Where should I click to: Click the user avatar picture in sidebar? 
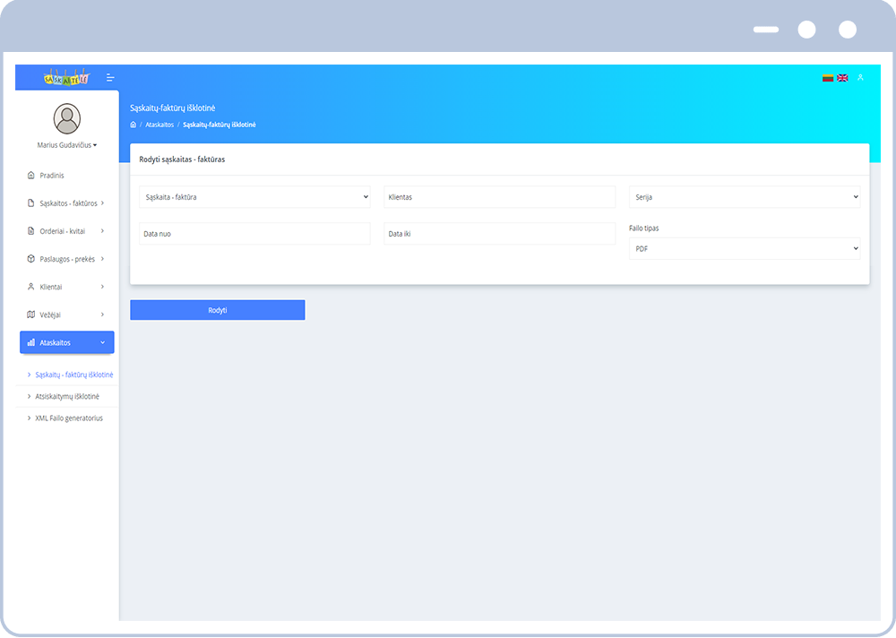click(67, 118)
